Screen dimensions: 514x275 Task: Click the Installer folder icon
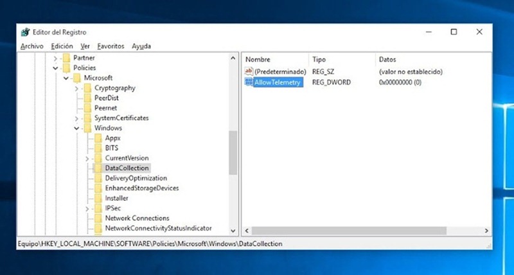click(98, 199)
